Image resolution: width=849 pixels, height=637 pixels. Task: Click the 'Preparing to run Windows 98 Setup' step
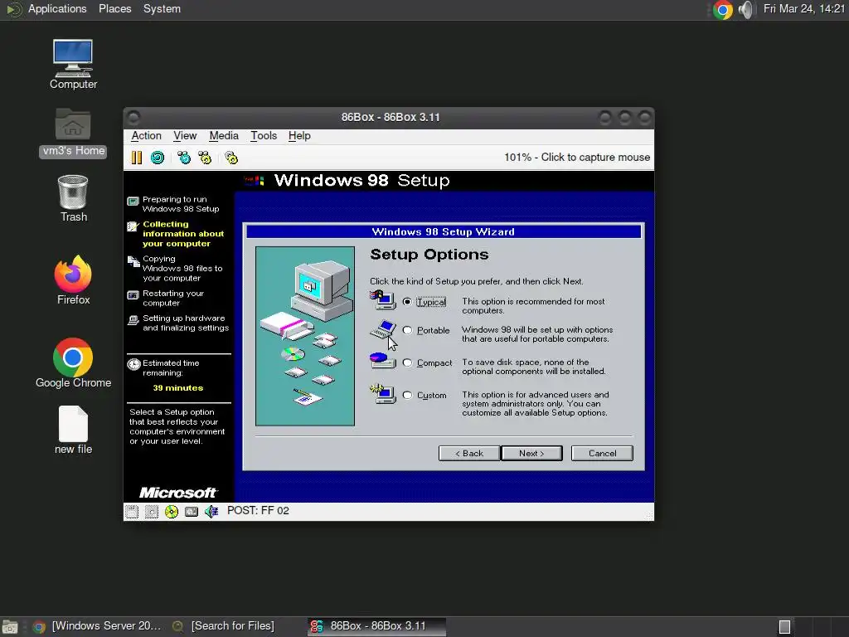181,204
